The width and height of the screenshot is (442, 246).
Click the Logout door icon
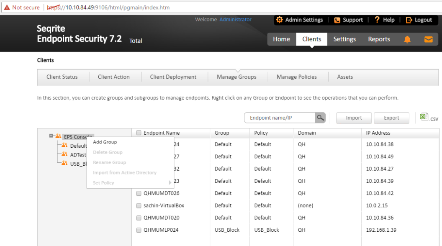(x=409, y=20)
